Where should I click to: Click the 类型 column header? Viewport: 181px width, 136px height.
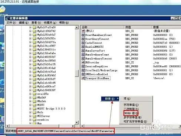pos(138,27)
